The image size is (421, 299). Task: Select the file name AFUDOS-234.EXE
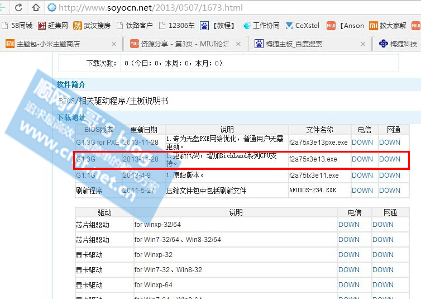312,190
